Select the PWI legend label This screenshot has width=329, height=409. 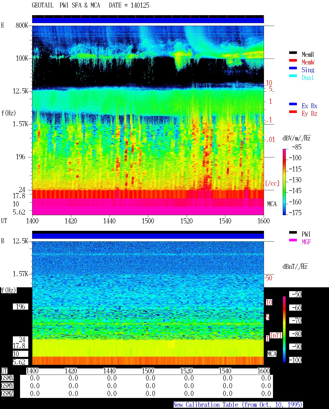tap(306, 234)
